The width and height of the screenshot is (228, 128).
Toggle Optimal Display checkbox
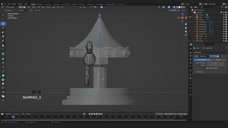coord(207,68)
